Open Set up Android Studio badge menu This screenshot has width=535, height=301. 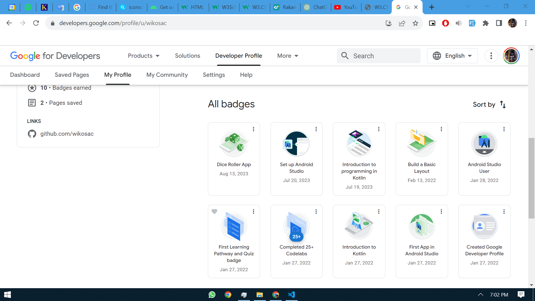tap(316, 129)
